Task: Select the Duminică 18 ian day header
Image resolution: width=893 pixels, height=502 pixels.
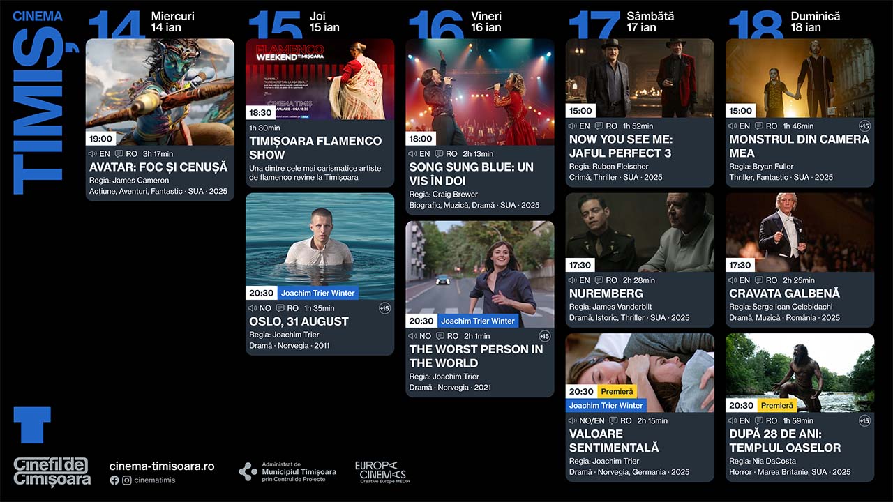Action: click(x=784, y=24)
